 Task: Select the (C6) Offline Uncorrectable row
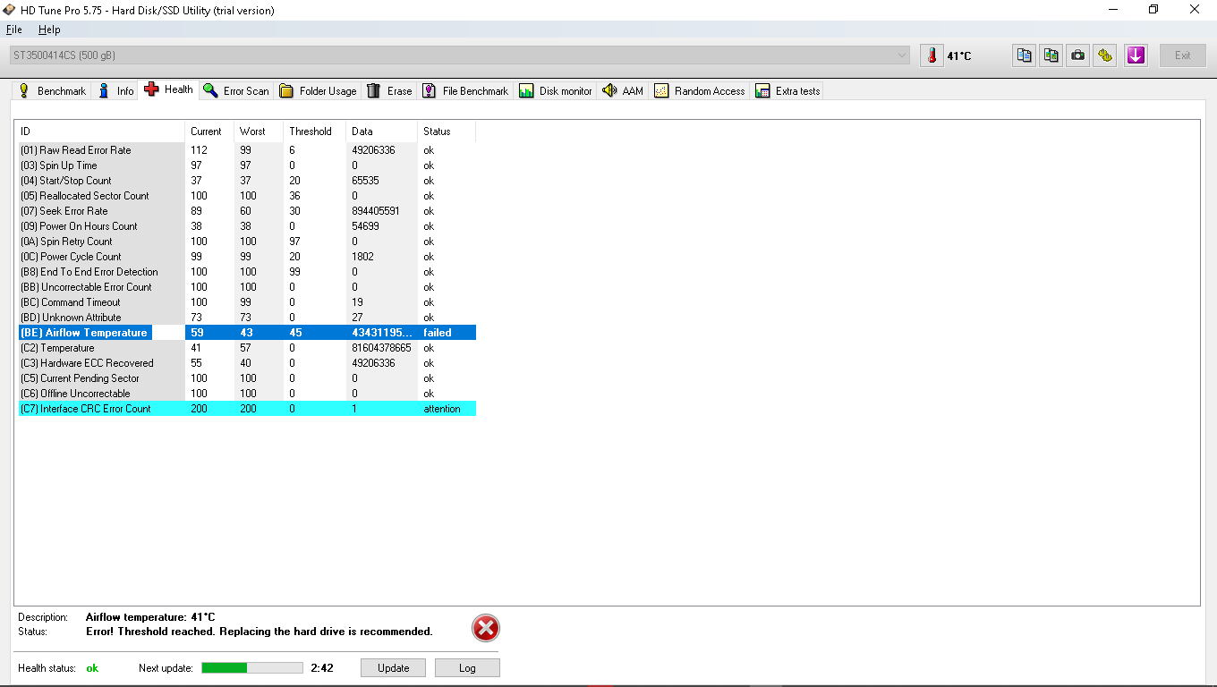click(247, 394)
